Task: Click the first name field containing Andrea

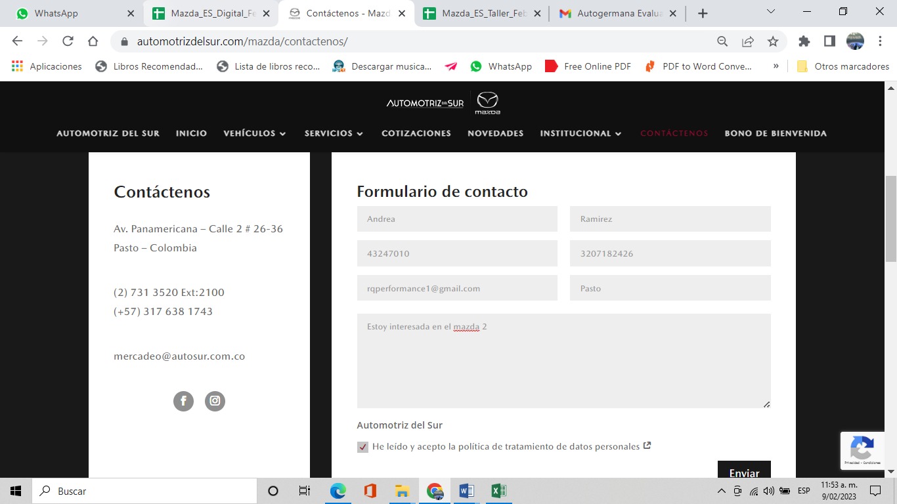Action: pos(457,219)
